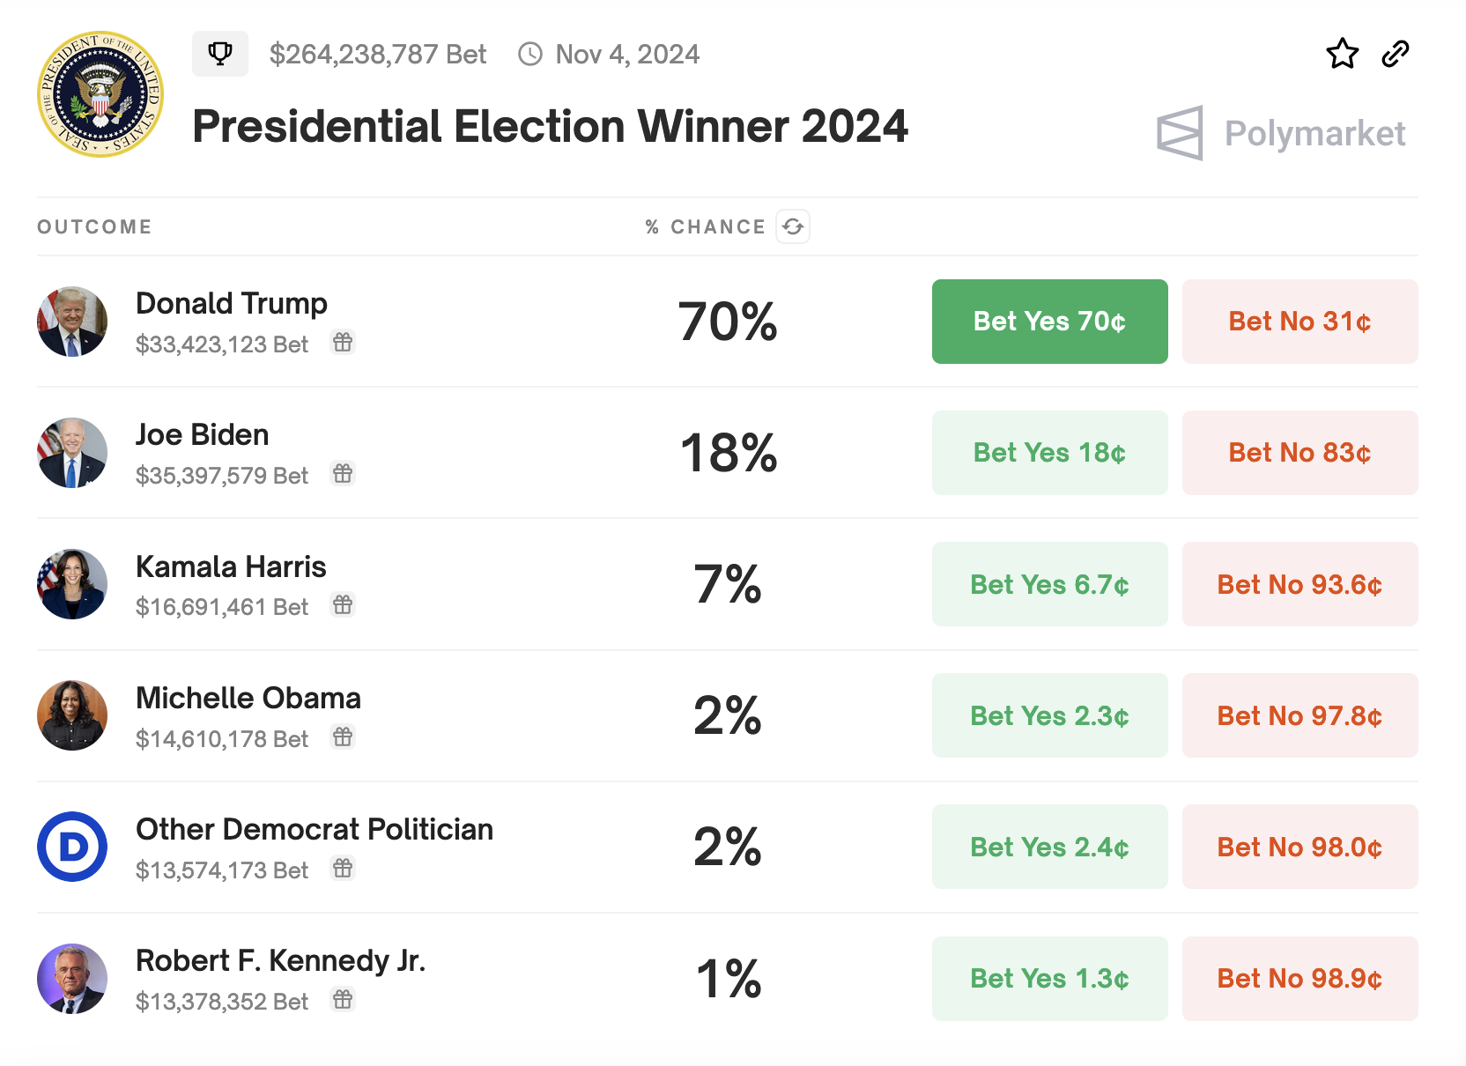Click gift icon under Other Democrat Politician
The width and height of the screenshot is (1466, 1066).
click(x=343, y=868)
